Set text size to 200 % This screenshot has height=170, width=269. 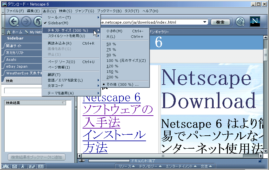point(125,77)
